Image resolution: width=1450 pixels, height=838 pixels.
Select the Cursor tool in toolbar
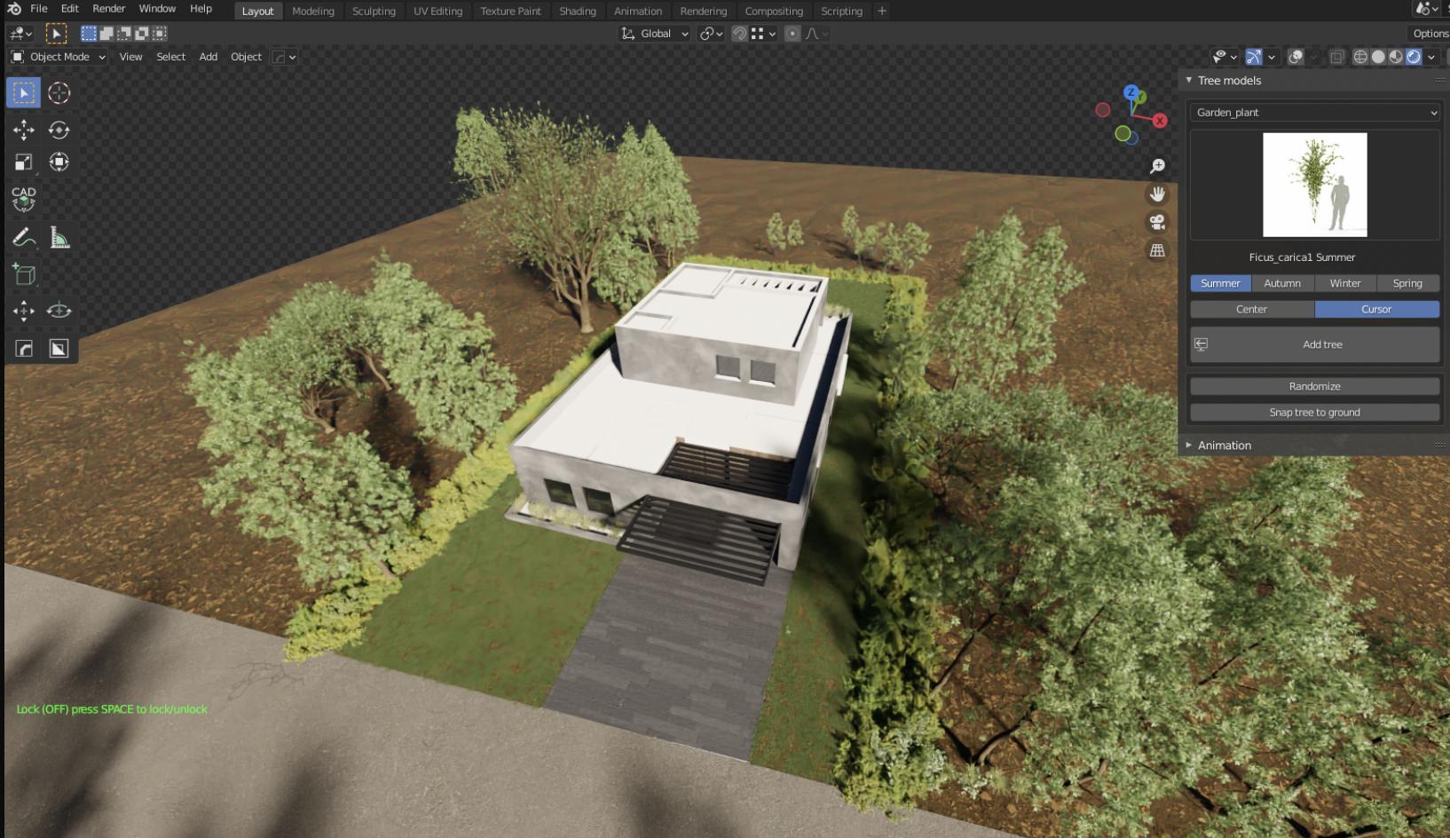point(59,93)
